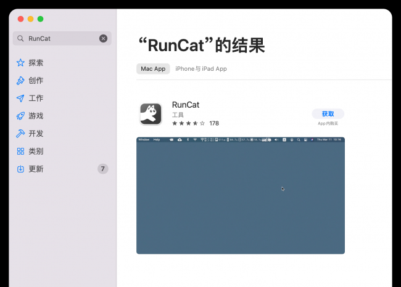This screenshot has height=287, width=401.
Task: Select the 游戏 rocket icon
Action: click(20, 116)
